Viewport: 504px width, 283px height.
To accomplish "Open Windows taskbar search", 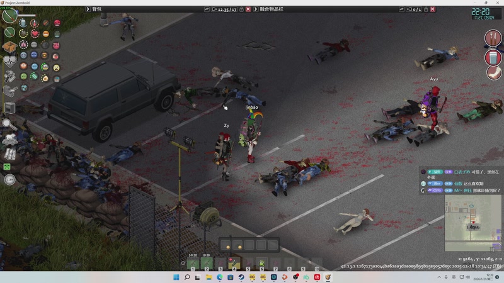I will point(187,277).
